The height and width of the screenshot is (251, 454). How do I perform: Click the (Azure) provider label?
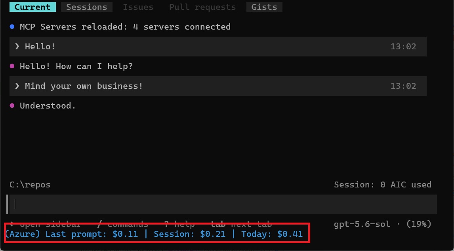23,234
